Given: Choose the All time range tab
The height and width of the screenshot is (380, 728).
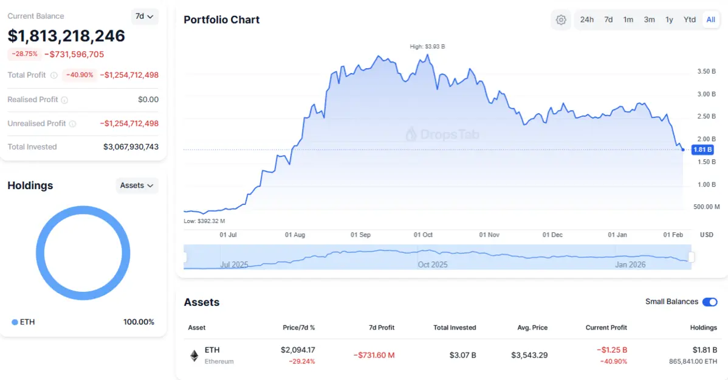Looking at the screenshot, I should 710,19.
